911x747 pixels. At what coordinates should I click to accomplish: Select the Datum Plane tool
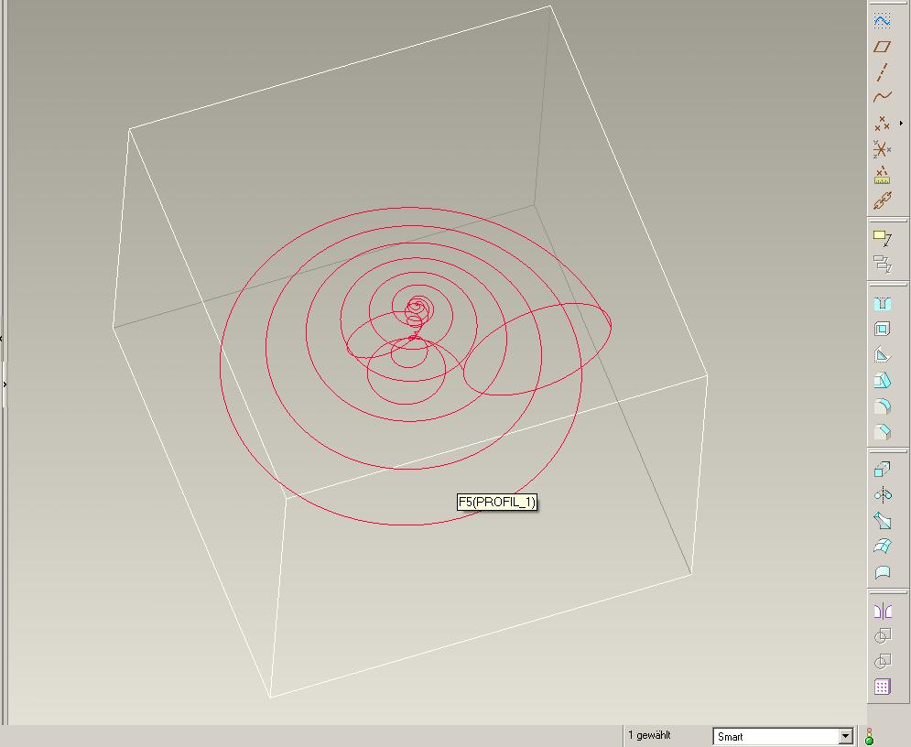[x=882, y=47]
